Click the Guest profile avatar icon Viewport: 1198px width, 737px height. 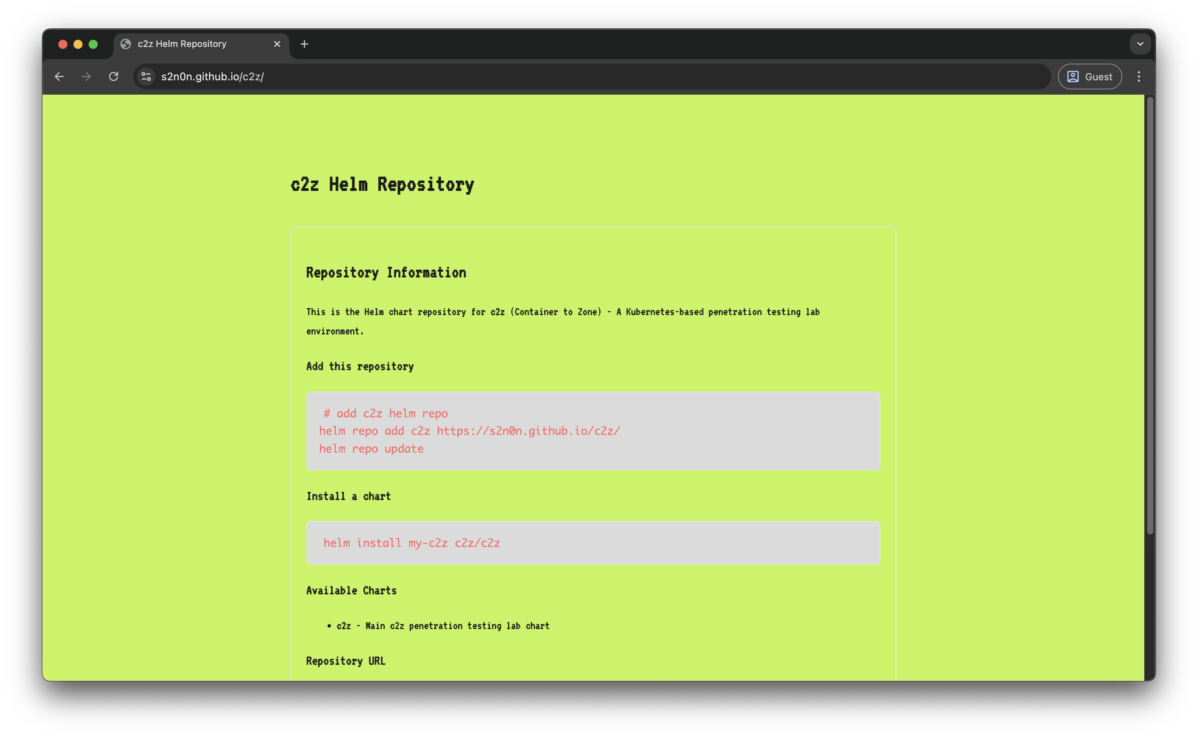click(x=1074, y=77)
